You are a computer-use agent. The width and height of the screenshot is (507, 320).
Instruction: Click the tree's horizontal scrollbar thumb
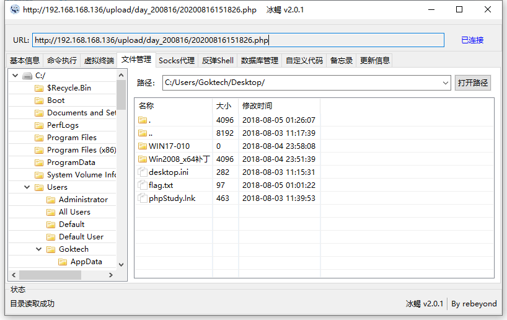click(x=50, y=275)
